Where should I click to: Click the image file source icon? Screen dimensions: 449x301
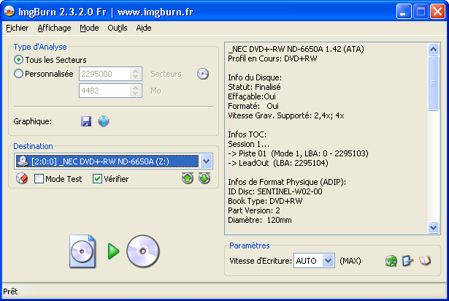pos(82,251)
